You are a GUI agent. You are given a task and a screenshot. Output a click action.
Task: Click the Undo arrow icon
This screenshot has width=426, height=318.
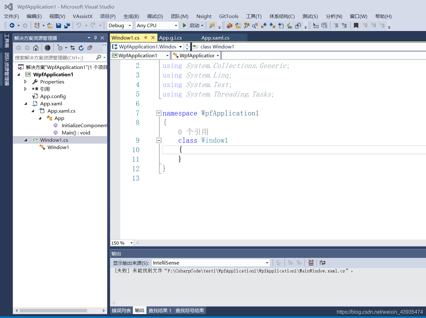tap(79, 25)
